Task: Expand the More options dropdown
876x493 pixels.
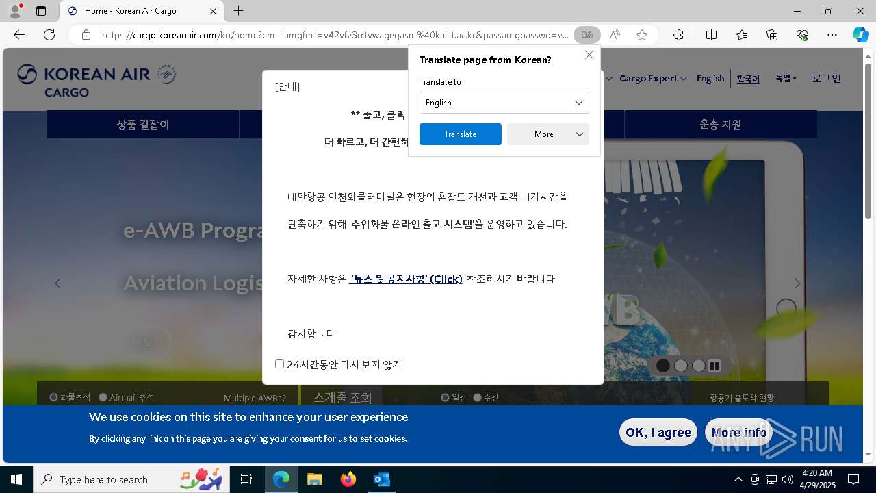Action: click(x=548, y=134)
